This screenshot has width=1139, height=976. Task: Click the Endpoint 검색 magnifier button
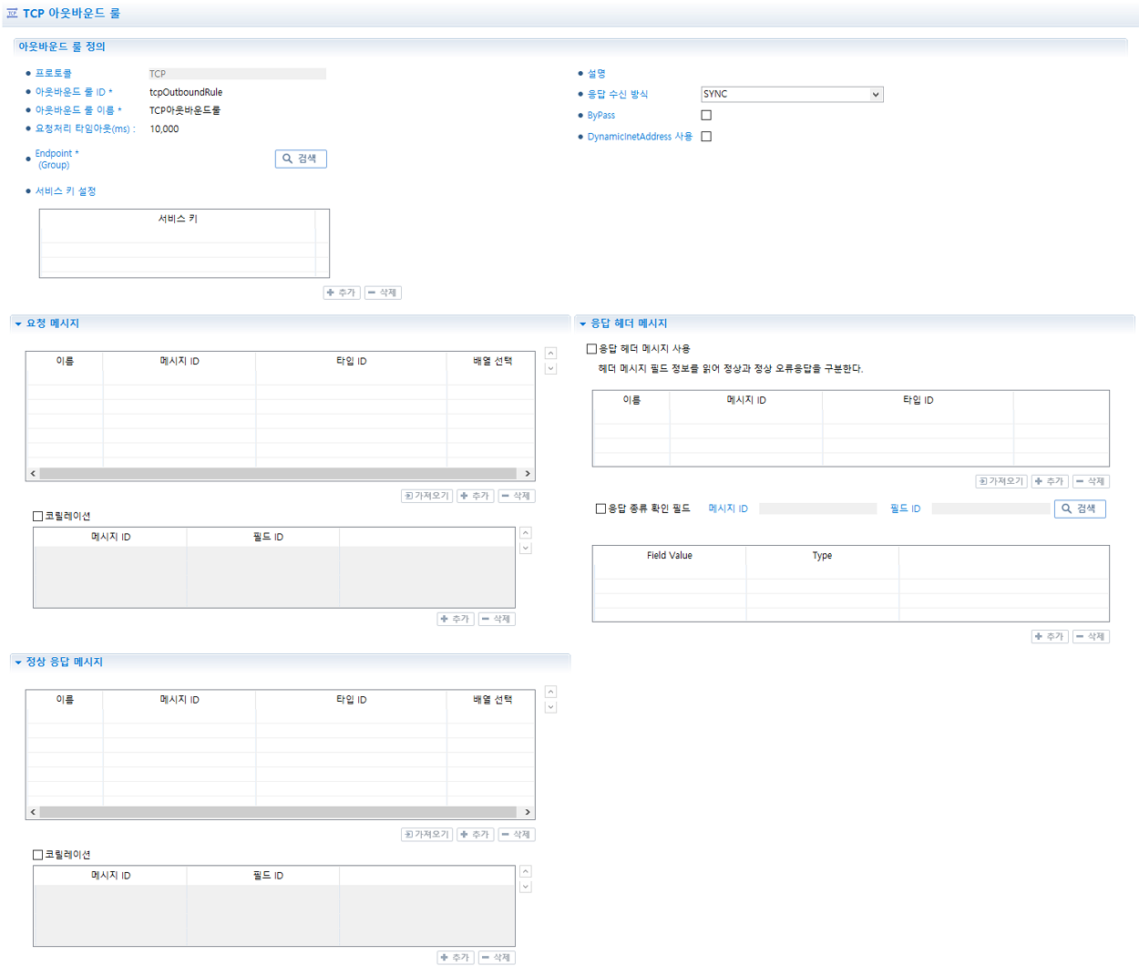pyautogui.click(x=301, y=159)
